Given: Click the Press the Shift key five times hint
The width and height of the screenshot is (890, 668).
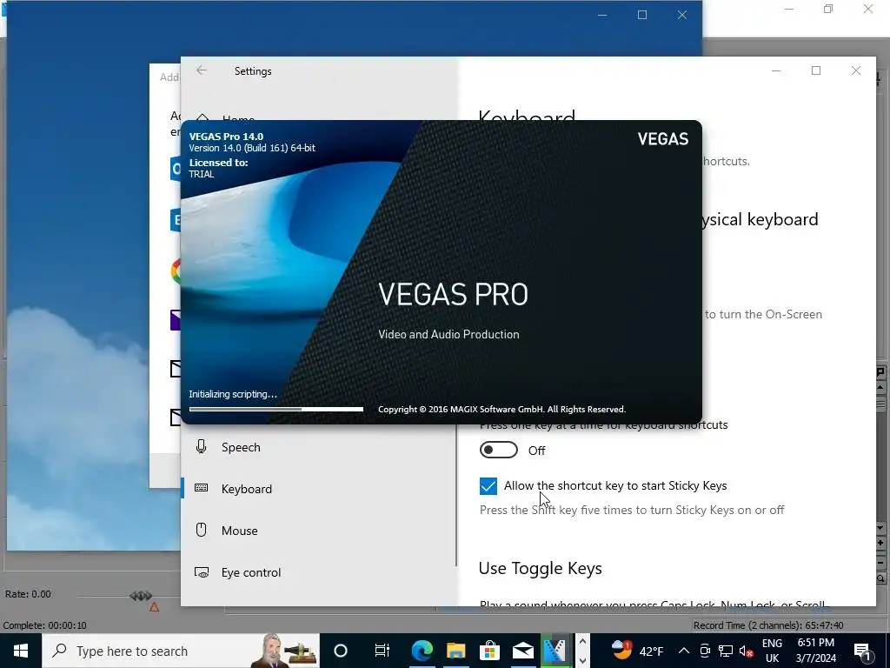Looking at the screenshot, I should [x=632, y=510].
